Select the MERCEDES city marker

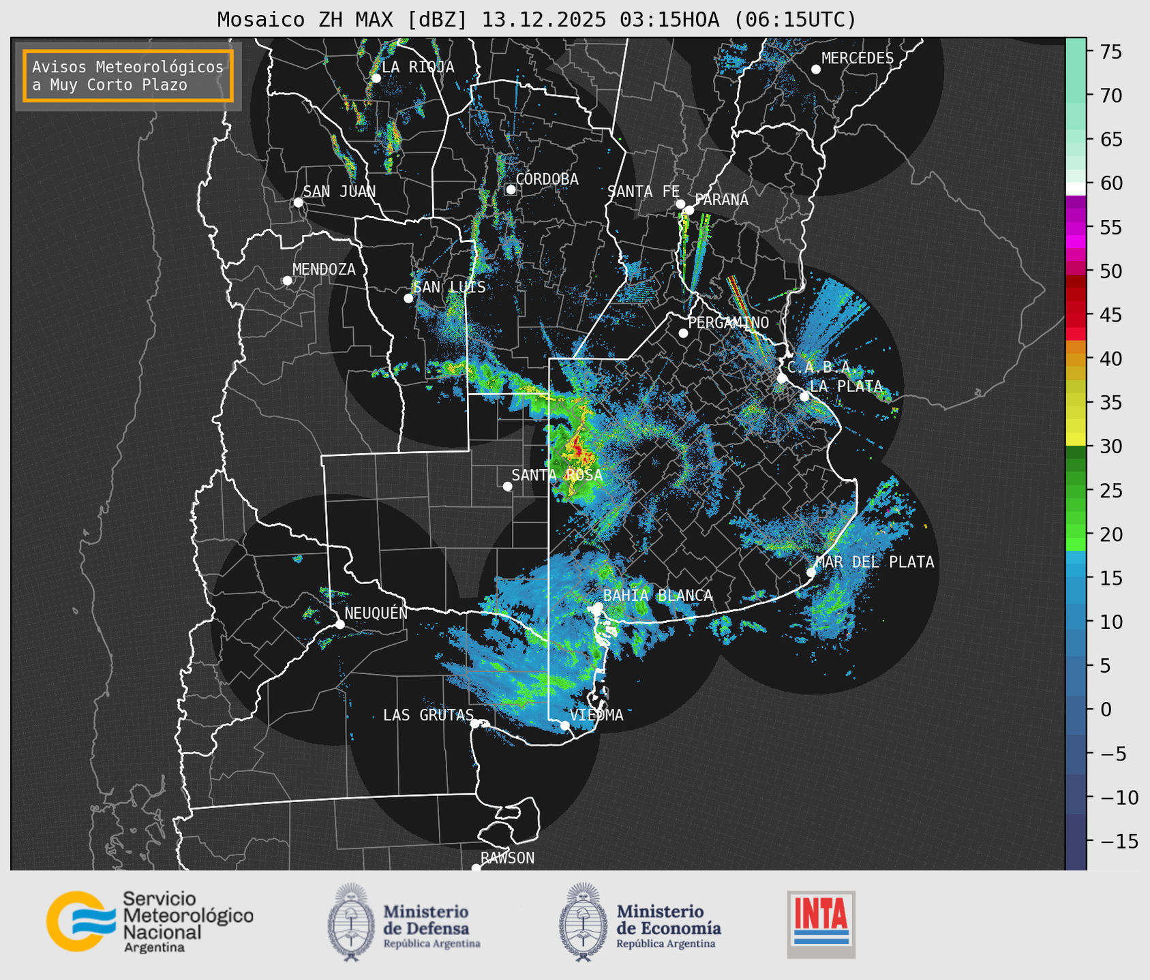pyautogui.click(x=815, y=70)
